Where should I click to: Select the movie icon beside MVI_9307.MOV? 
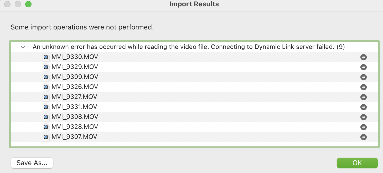46,137
